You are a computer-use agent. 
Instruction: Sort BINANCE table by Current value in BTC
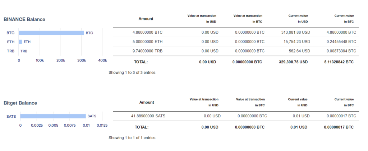(x=344, y=19)
